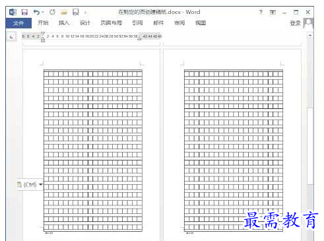This screenshot has height=241, width=324.
Task: Click the vertical scrollbar thumb
Action: (x=310, y=146)
